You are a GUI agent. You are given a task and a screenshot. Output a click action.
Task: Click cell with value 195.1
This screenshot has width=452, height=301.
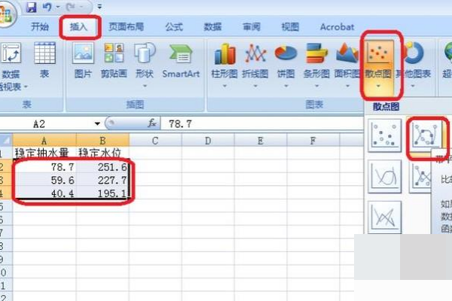pos(102,193)
